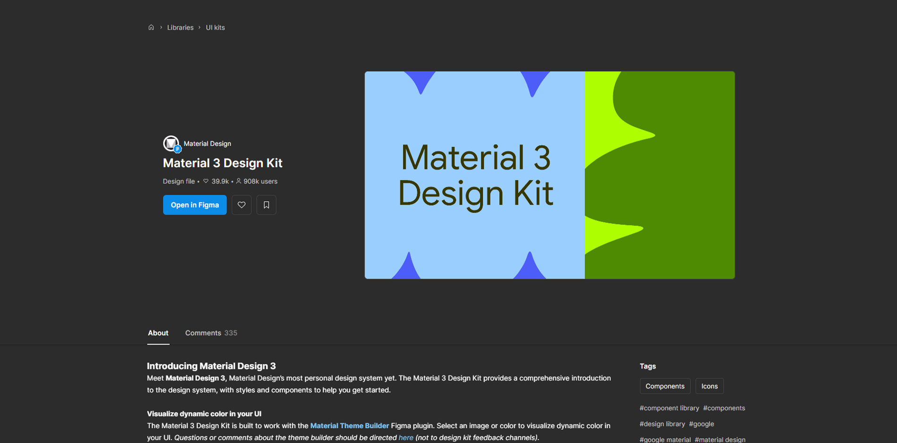Open the UI kits breadcrumb link
The image size is (897, 443).
click(215, 27)
